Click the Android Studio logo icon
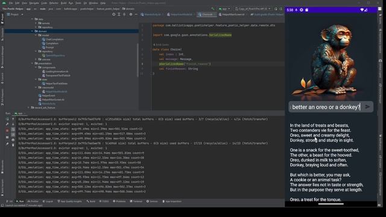The width and height of the screenshot is (386, 217). pos(4,3)
